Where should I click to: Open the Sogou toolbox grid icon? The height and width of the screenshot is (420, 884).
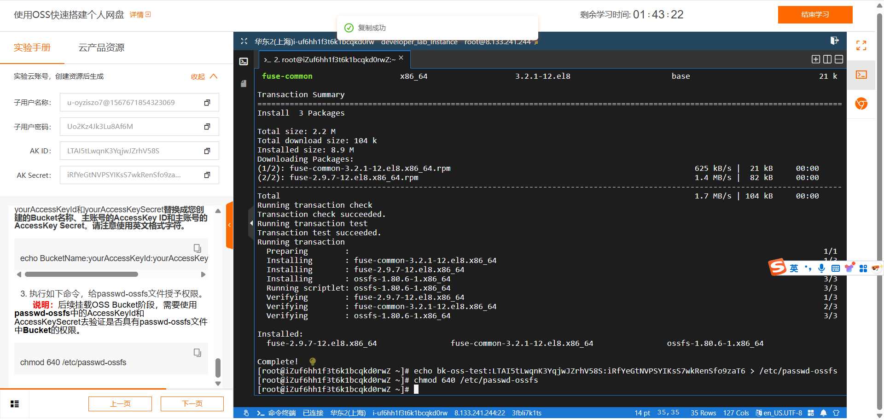tap(863, 268)
